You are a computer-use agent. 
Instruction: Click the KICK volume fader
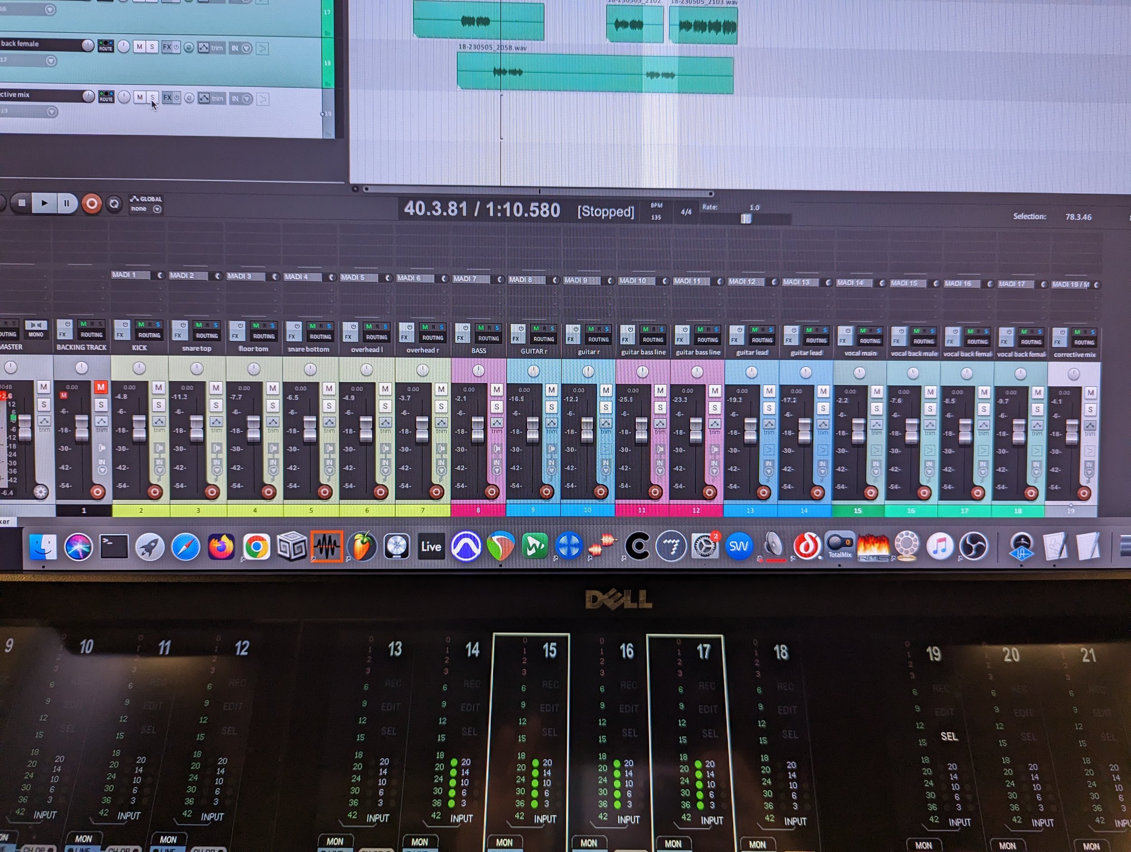[139, 428]
